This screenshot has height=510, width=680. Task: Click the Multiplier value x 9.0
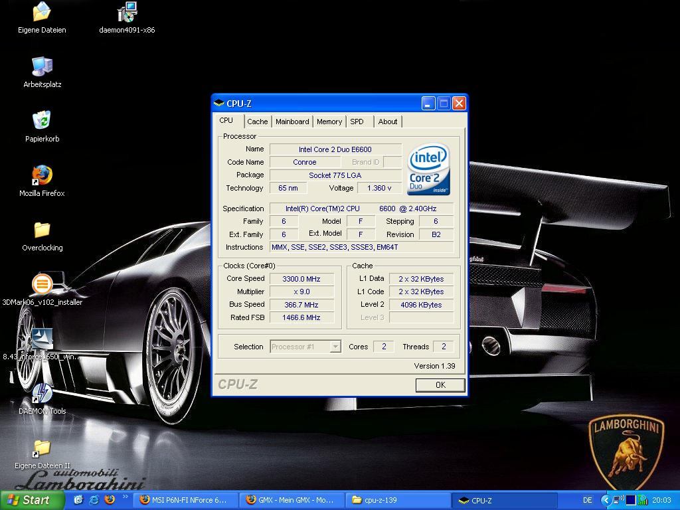click(x=301, y=292)
